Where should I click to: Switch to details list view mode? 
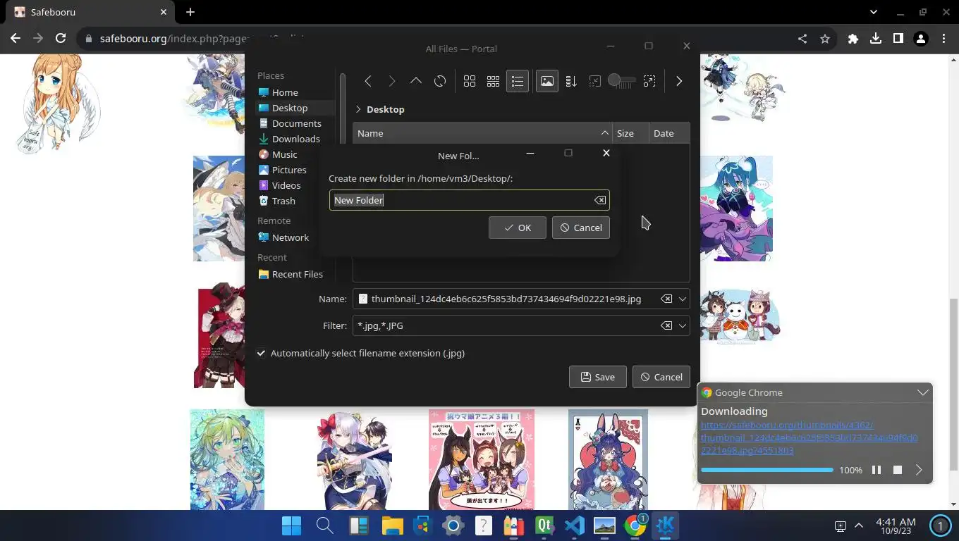tap(518, 82)
